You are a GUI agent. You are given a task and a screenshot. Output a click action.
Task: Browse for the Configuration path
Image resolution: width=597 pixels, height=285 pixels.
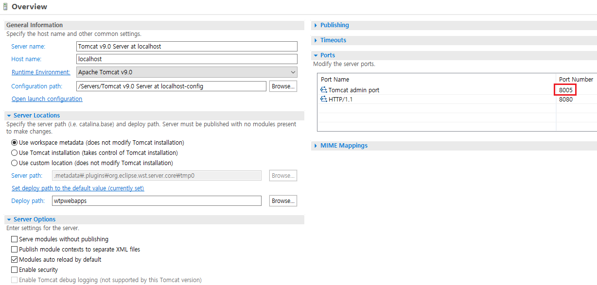click(283, 86)
